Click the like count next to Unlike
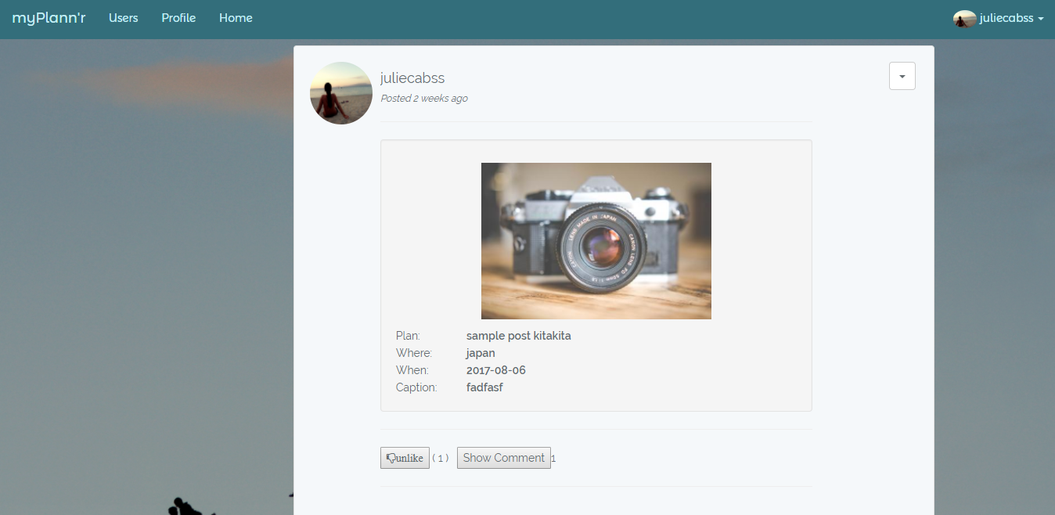The image size is (1055, 515). (x=441, y=459)
